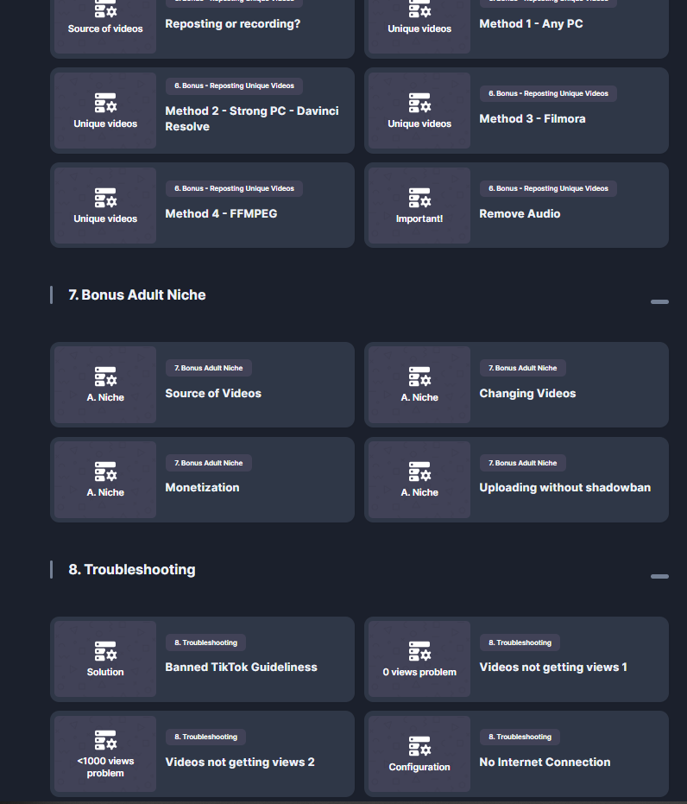
Task: Click A. Niche icon for Changing Videos
Action: coord(419,377)
